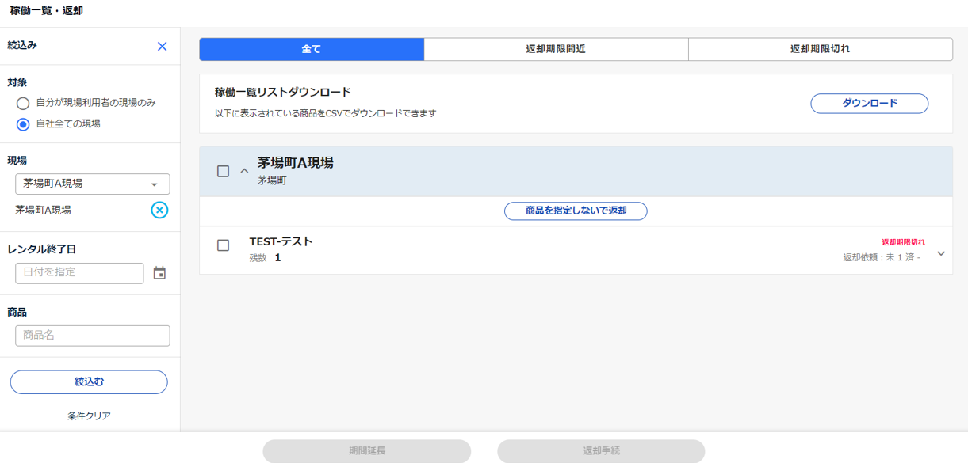Expand the TEST-テスト item details
This screenshot has width=968, height=463.
pyautogui.click(x=941, y=253)
